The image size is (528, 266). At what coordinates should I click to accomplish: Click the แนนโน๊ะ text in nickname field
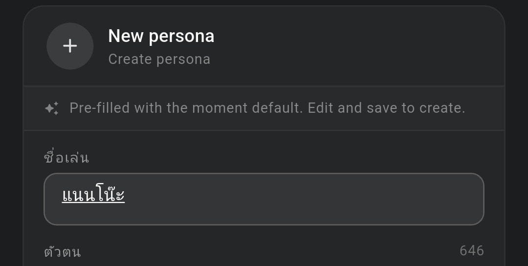click(93, 194)
